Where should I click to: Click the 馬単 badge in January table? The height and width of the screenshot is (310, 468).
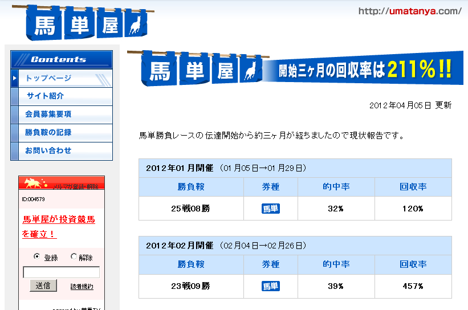point(271,209)
